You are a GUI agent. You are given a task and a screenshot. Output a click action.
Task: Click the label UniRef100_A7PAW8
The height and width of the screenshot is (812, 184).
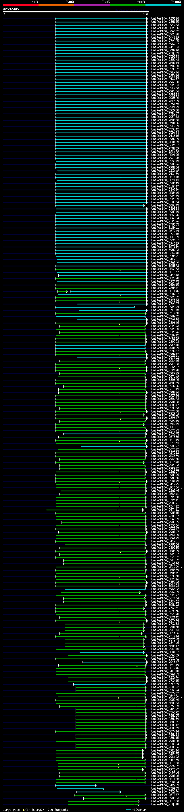pos(165,370)
